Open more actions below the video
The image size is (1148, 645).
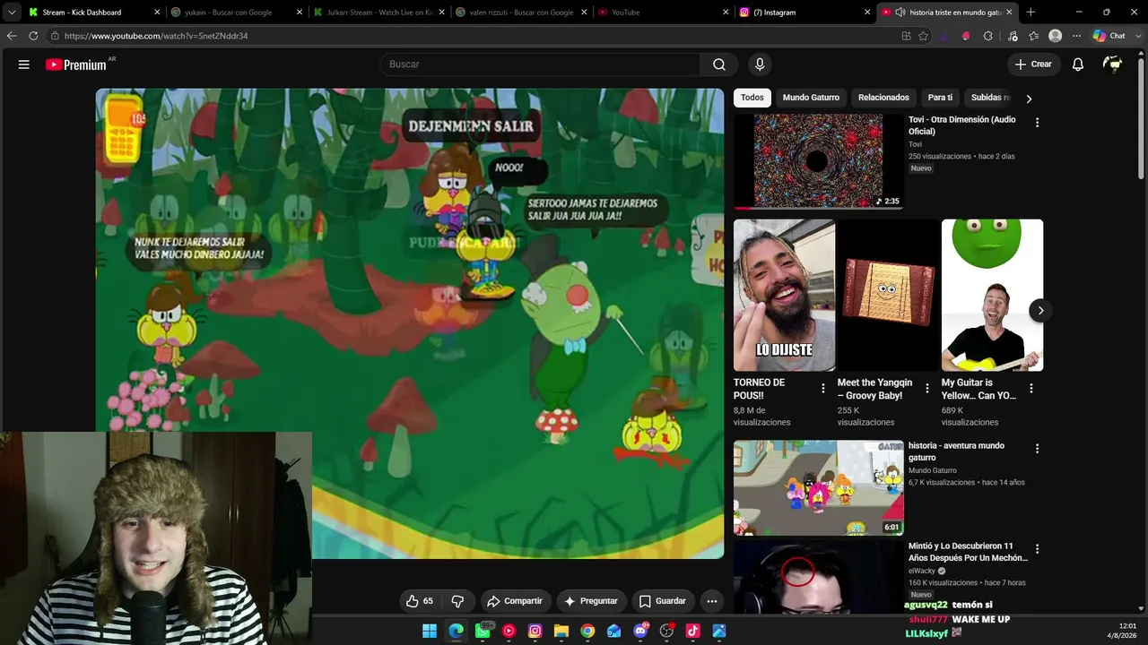pyautogui.click(x=712, y=601)
